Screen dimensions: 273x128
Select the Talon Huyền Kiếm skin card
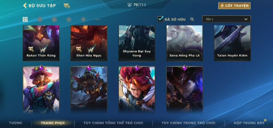232,43
